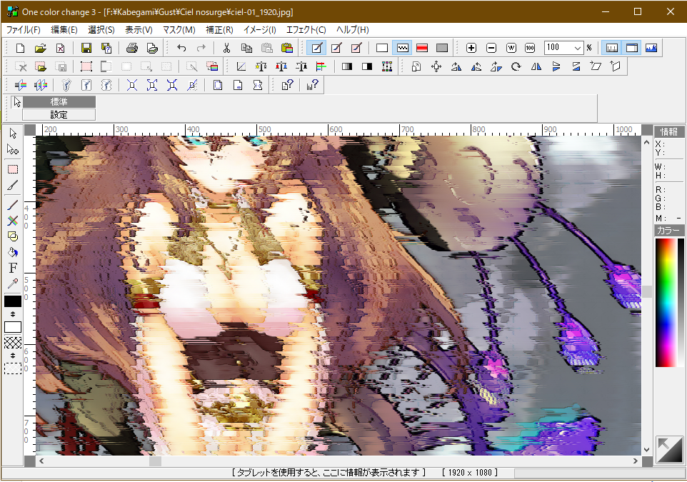Toggle the second edit-mode pencil button

[336, 49]
